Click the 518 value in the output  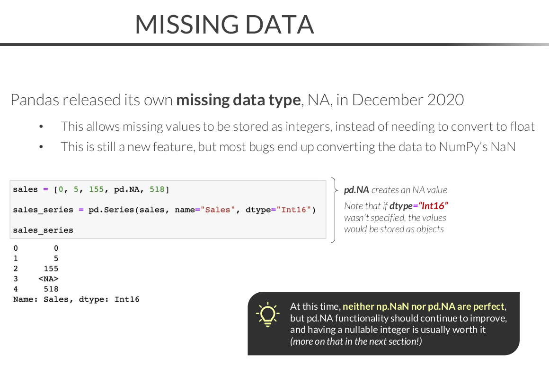click(51, 289)
